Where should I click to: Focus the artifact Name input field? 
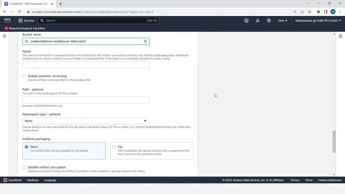click(86, 65)
